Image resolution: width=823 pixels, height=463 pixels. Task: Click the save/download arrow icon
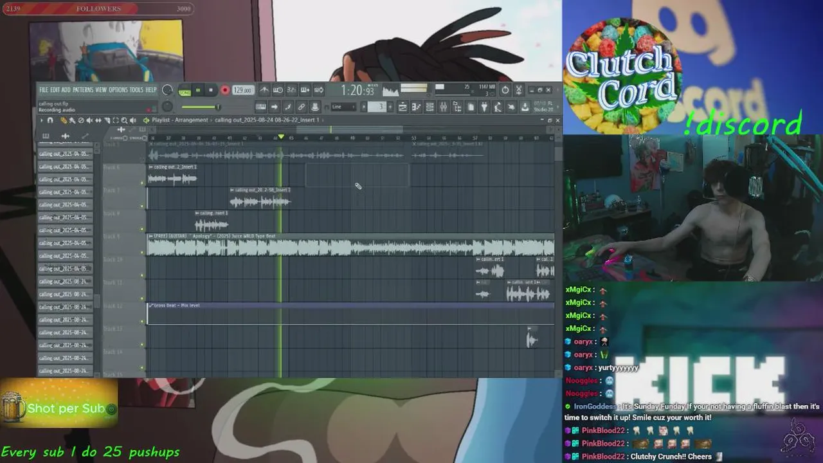[x=524, y=107]
